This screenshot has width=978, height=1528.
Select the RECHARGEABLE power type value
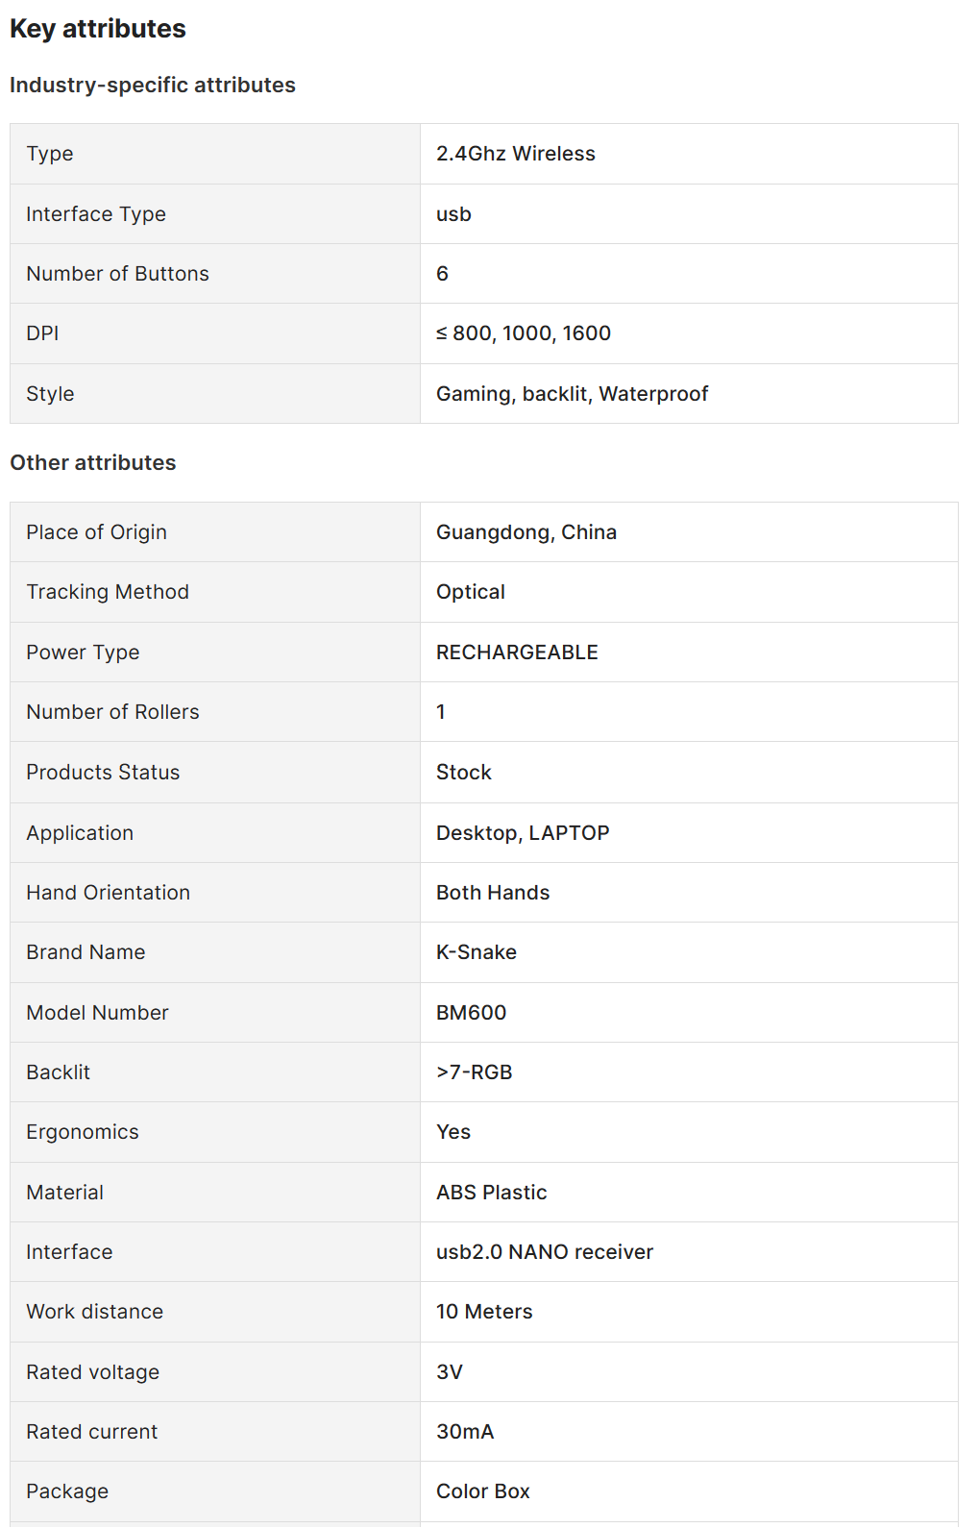coord(517,653)
